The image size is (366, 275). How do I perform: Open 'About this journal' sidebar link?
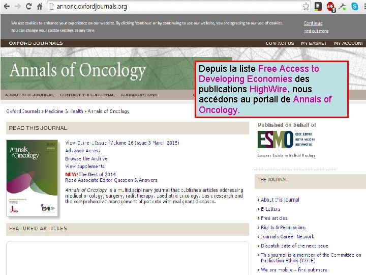280,200
